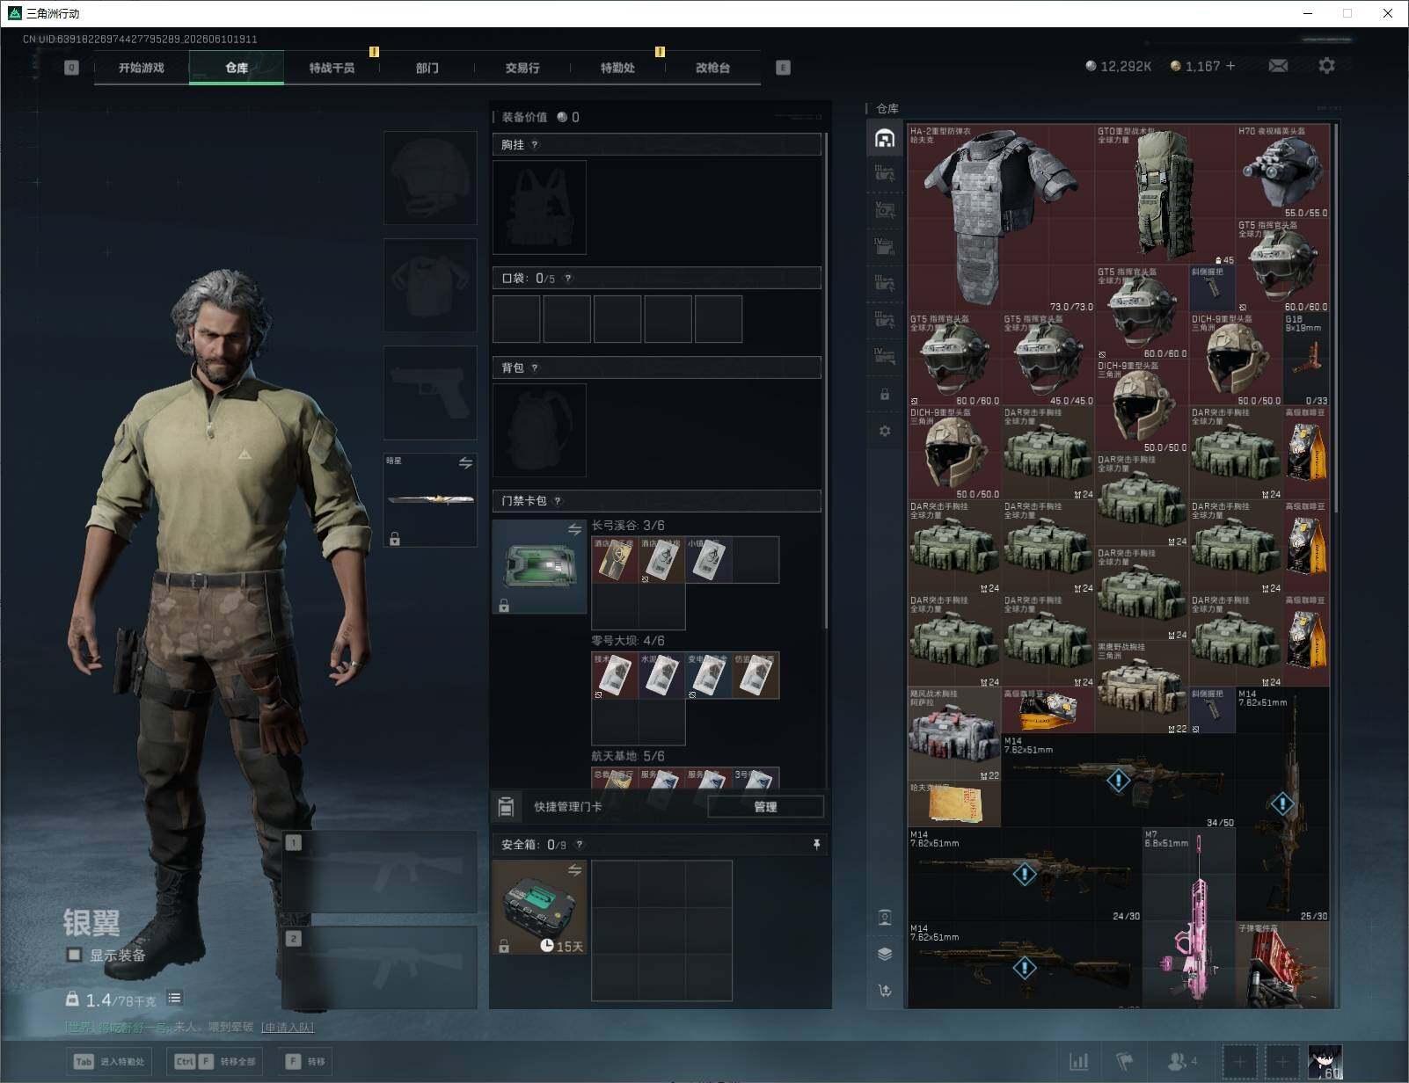The height and width of the screenshot is (1083, 1409).
Task: Click the equipment panel vertical scrollbar
Action: (x=825, y=381)
